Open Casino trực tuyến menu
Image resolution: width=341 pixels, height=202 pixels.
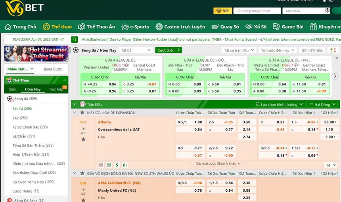(x=180, y=26)
